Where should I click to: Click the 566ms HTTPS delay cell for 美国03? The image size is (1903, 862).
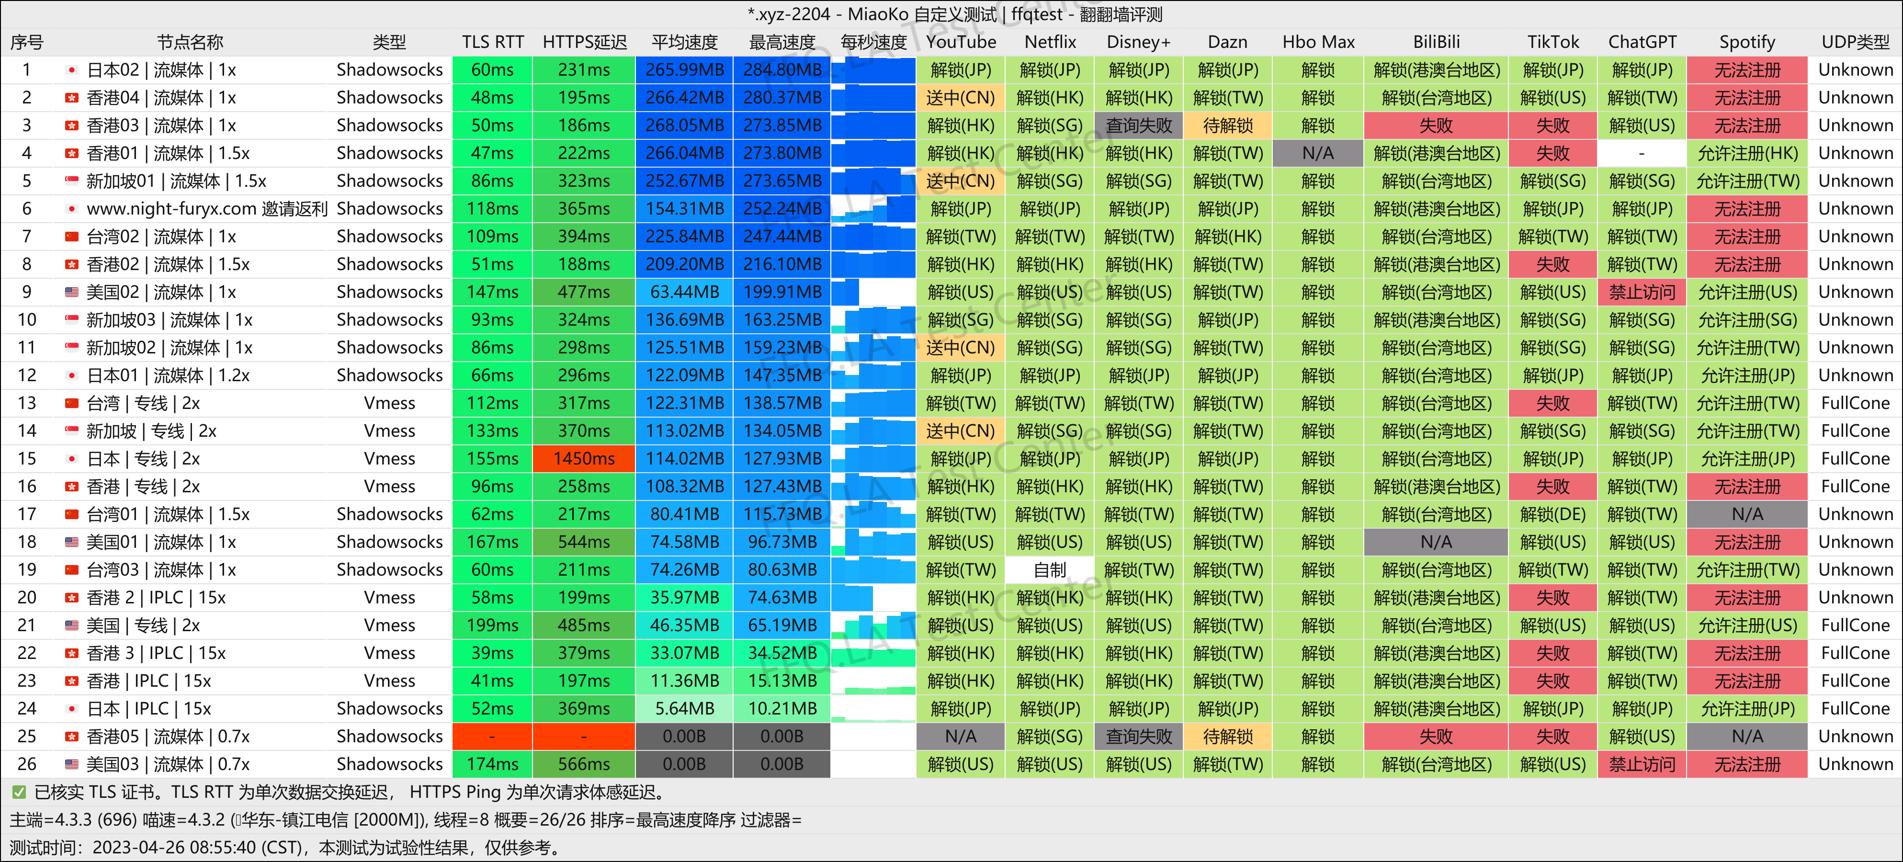584,764
